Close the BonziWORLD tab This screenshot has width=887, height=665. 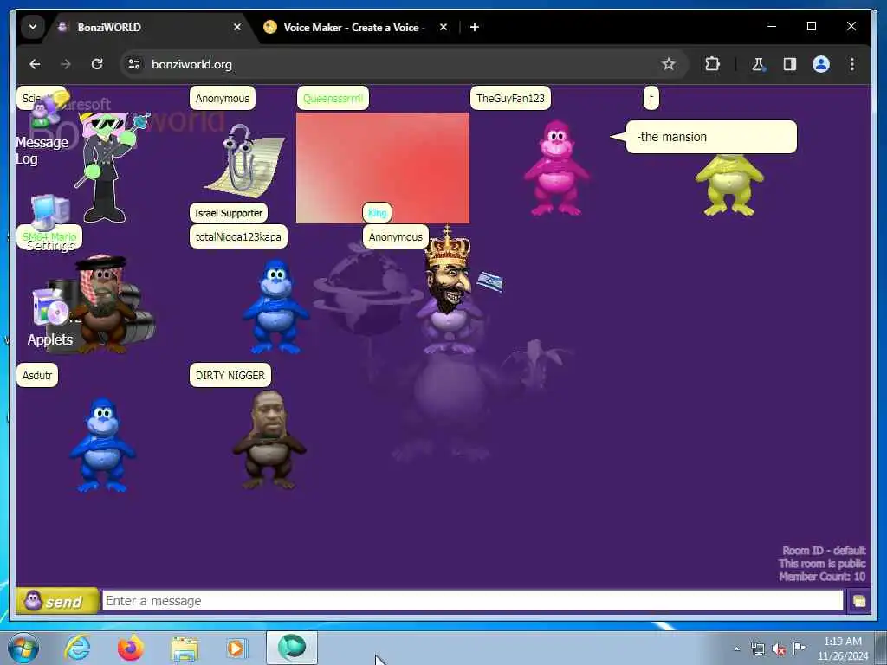point(237,27)
